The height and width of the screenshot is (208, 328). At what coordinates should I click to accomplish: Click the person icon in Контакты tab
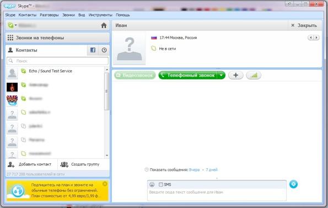[x=10, y=50]
